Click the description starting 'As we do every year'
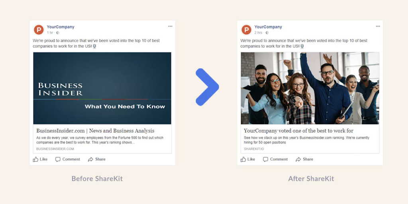The image size is (408, 204). 100,140
